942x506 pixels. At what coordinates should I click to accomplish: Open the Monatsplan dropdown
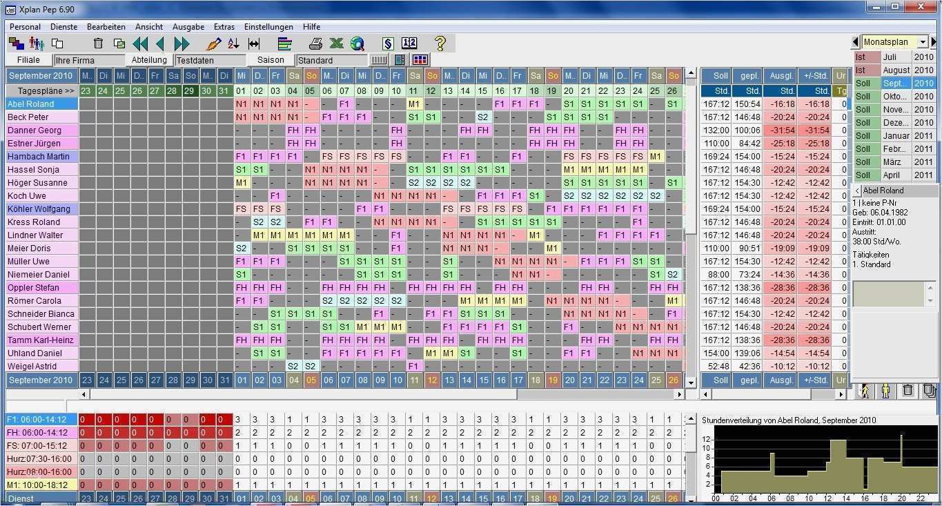(923, 42)
